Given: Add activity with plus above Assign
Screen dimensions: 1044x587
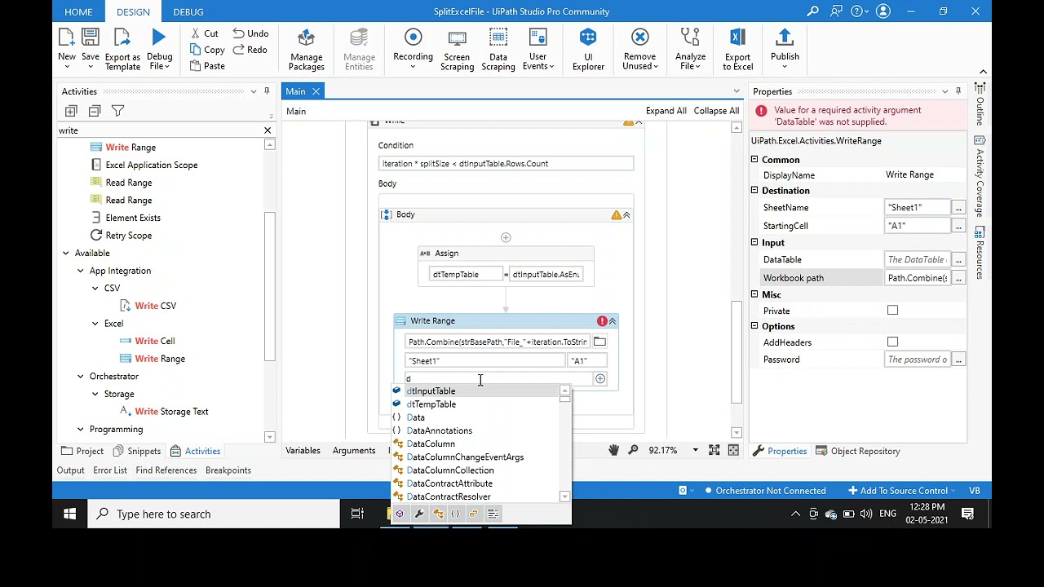Looking at the screenshot, I should coord(506,237).
